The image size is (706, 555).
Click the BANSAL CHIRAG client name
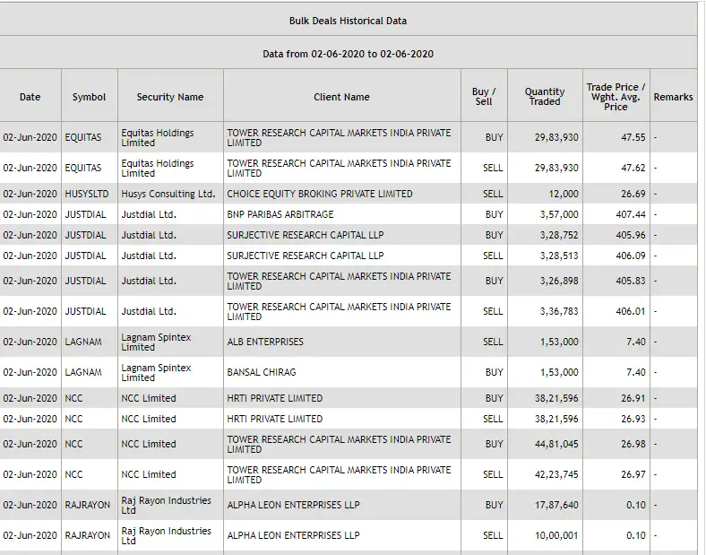[262, 372]
